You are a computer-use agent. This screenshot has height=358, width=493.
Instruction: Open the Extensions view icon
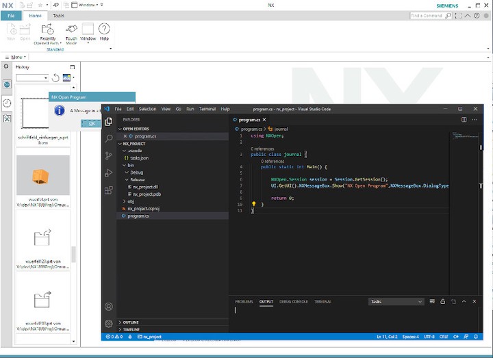(109, 190)
